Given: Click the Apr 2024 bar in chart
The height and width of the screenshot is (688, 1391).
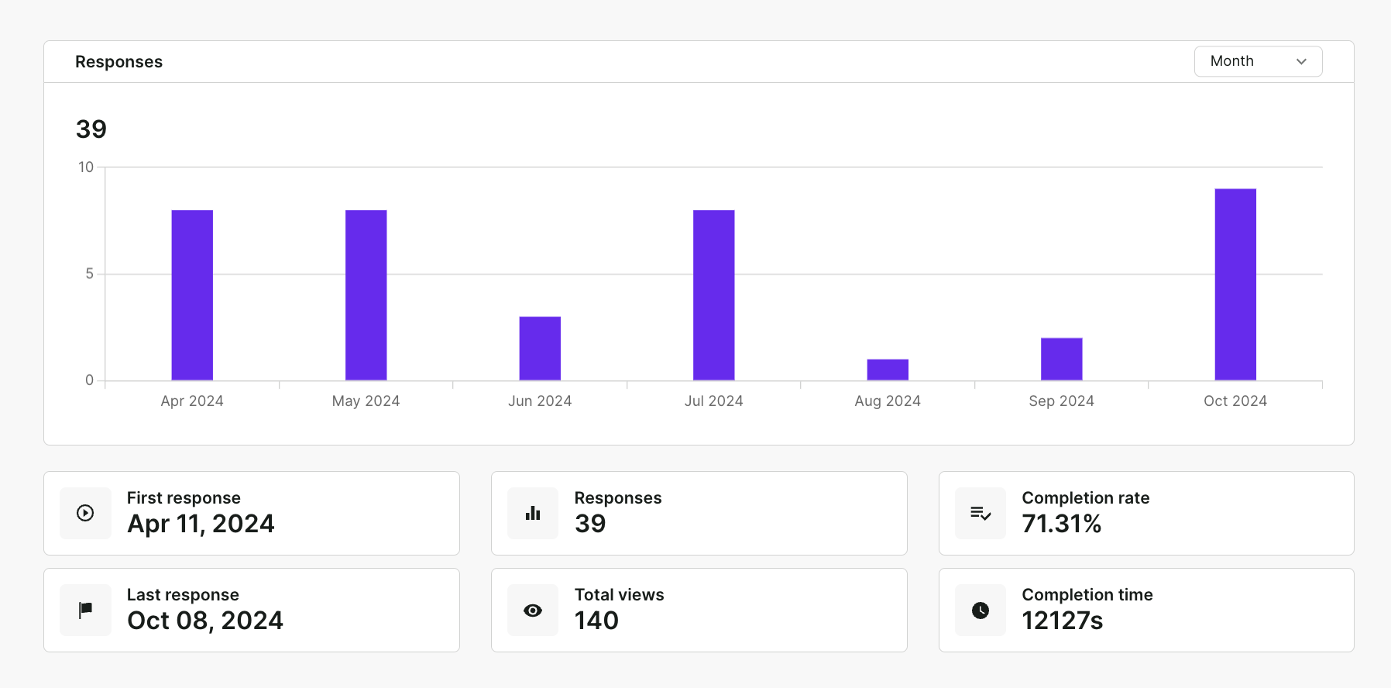Looking at the screenshot, I should (192, 295).
